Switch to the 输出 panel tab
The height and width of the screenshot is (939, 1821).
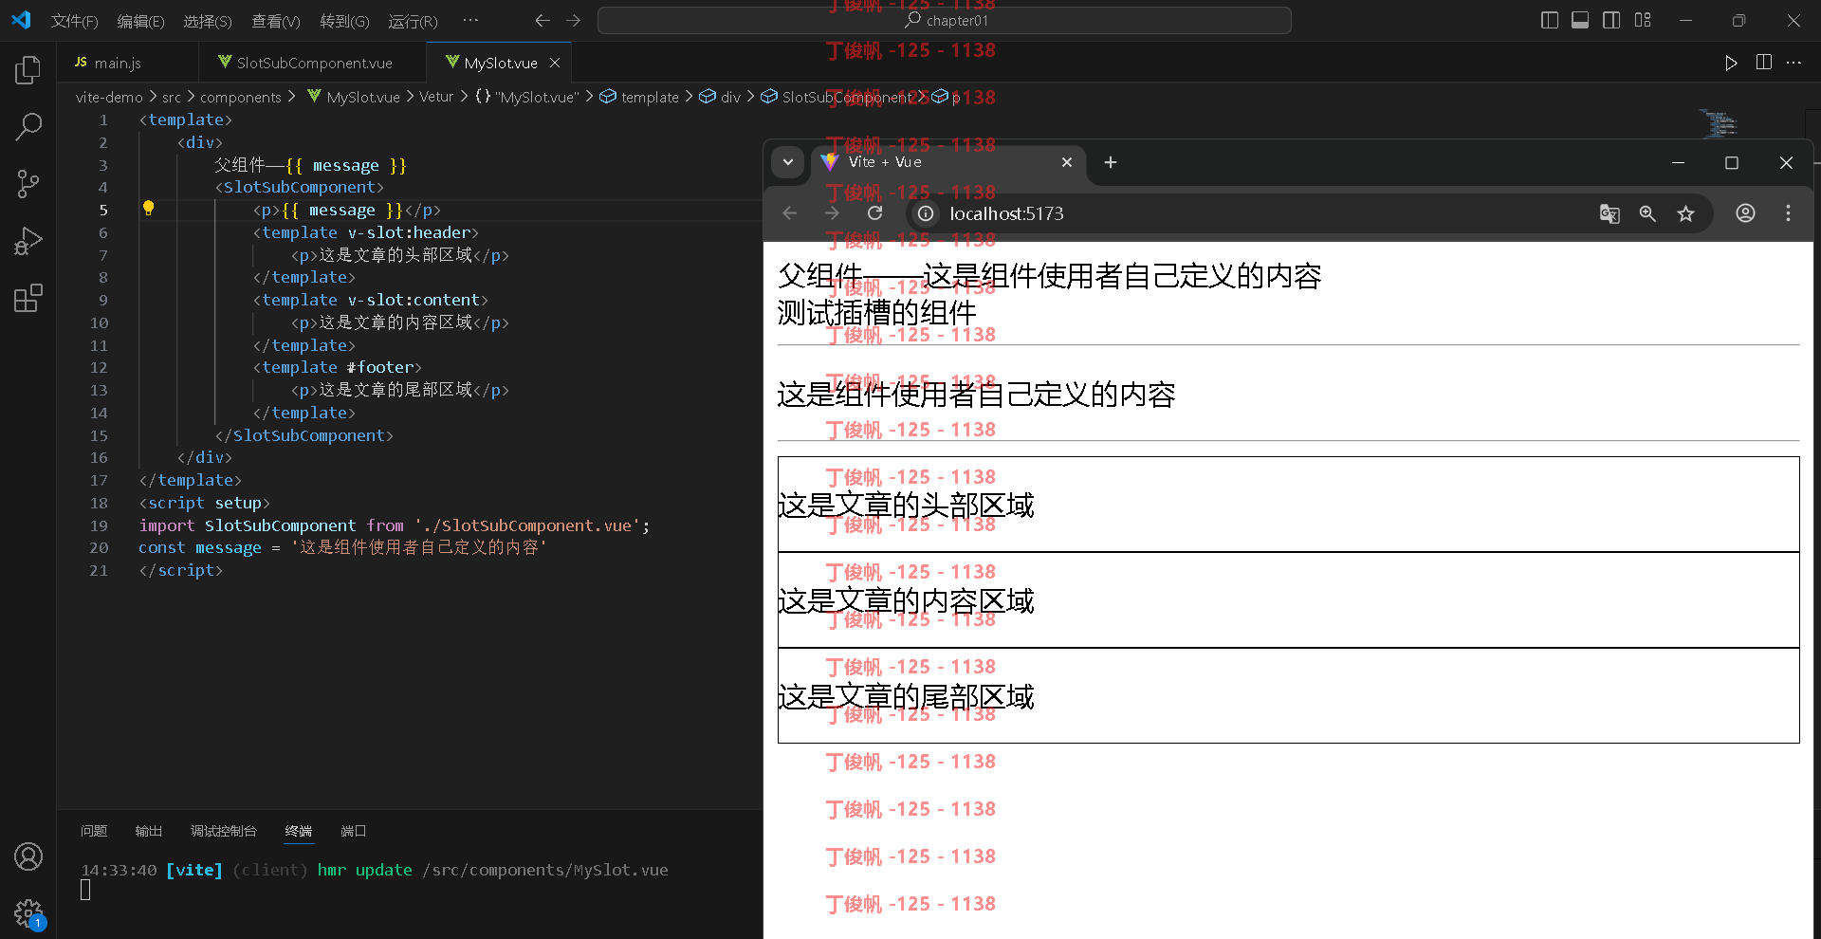point(149,831)
